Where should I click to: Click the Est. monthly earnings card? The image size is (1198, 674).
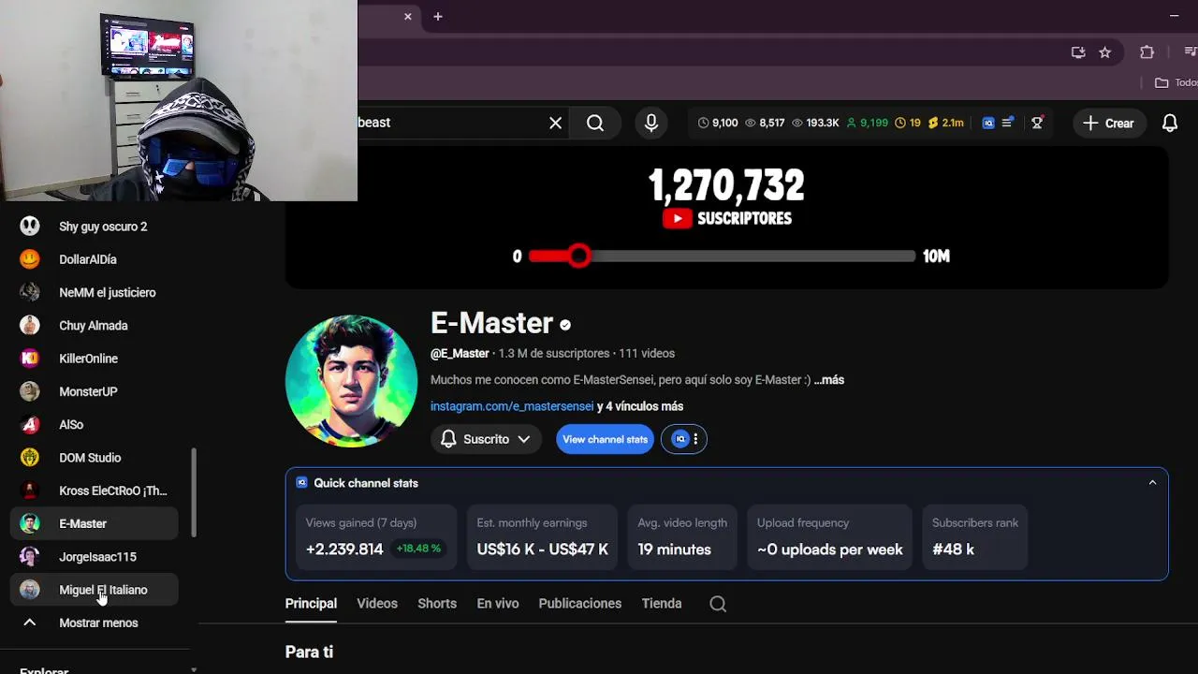click(x=543, y=537)
